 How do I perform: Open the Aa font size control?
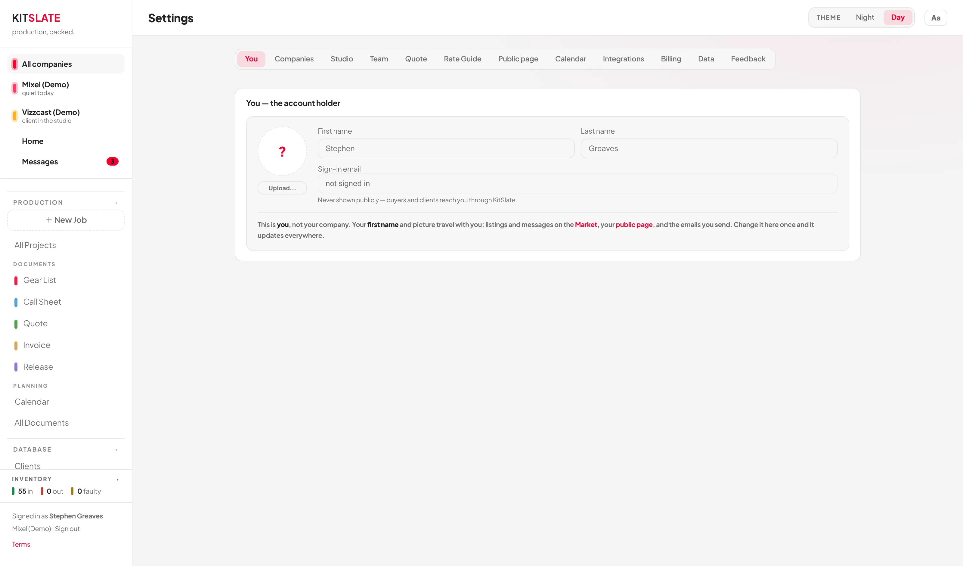click(936, 17)
